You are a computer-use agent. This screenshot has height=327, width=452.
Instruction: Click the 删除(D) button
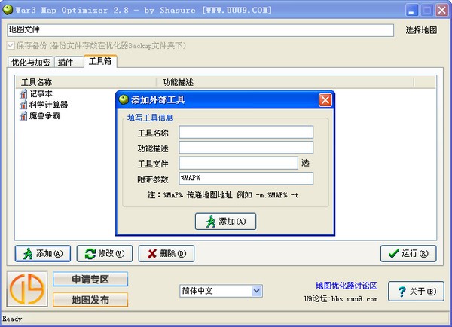point(166,254)
